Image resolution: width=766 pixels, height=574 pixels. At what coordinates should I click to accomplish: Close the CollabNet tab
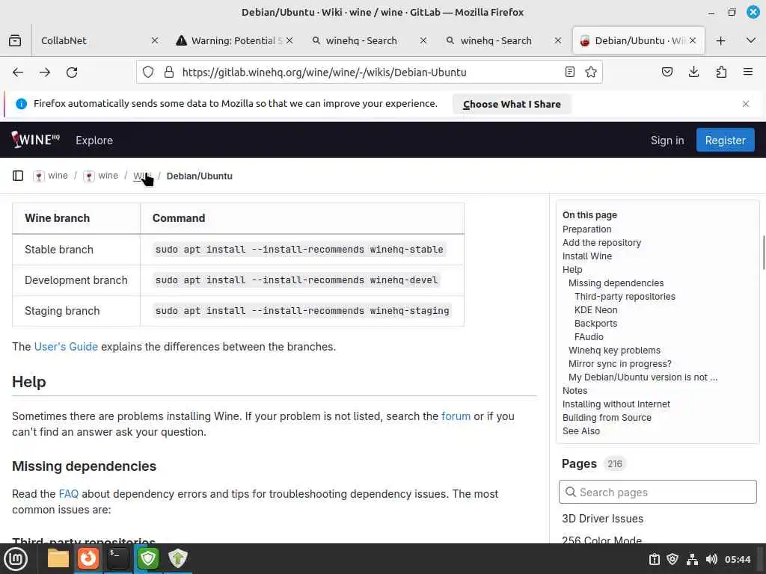pyautogui.click(x=155, y=40)
